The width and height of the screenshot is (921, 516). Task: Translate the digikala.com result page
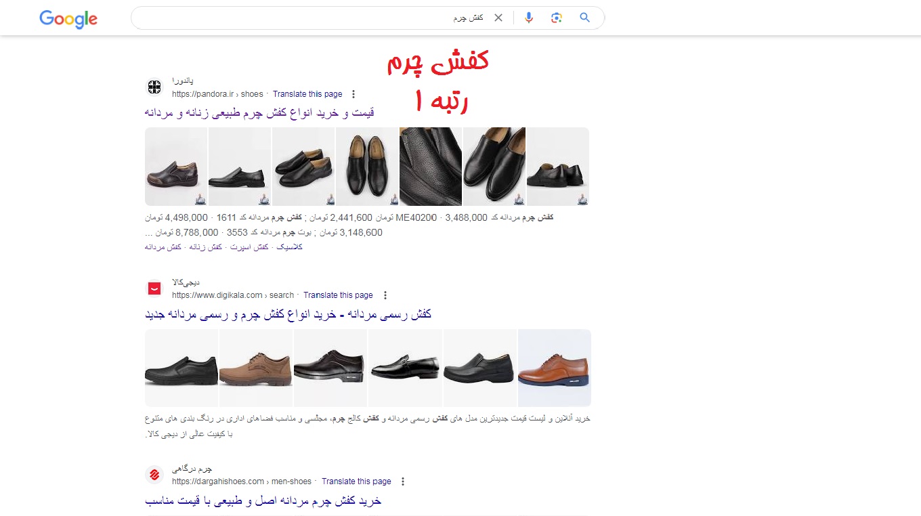[338, 295]
